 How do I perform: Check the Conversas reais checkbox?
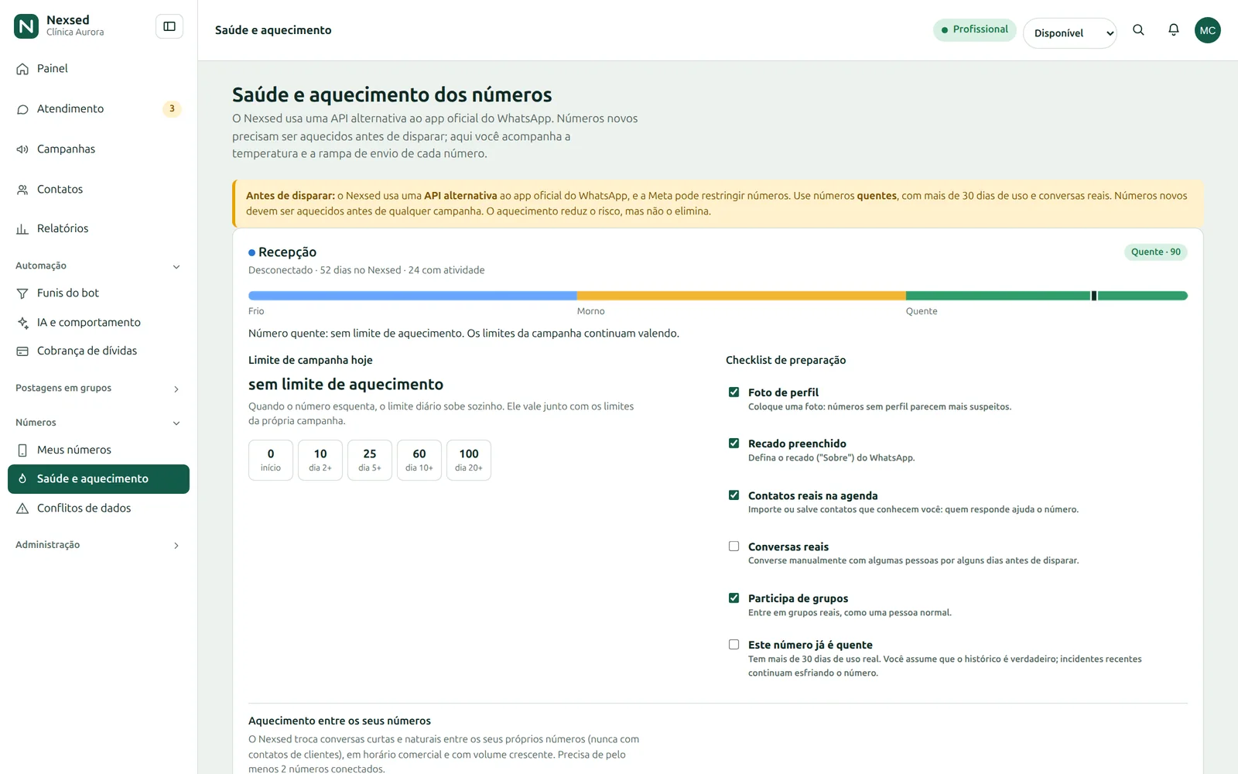tap(734, 546)
